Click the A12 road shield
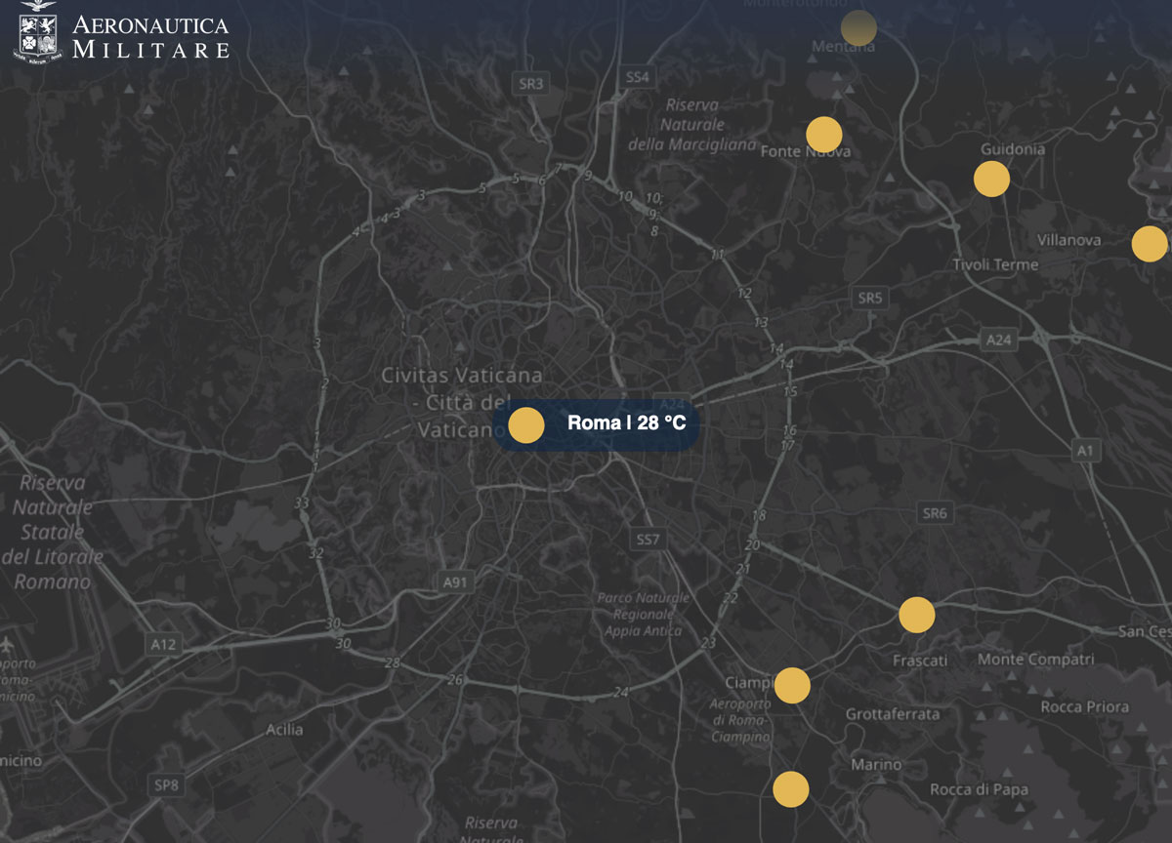This screenshot has width=1172, height=843. (164, 644)
